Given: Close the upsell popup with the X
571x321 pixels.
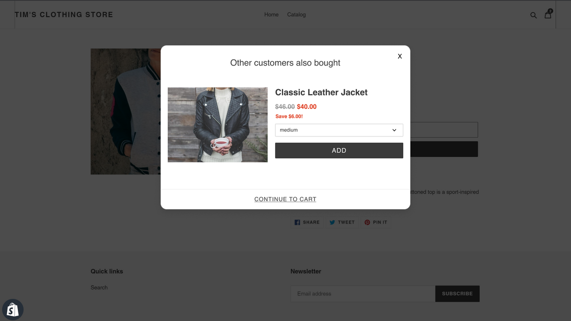Looking at the screenshot, I should pyautogui.click(x=399, y=56).
